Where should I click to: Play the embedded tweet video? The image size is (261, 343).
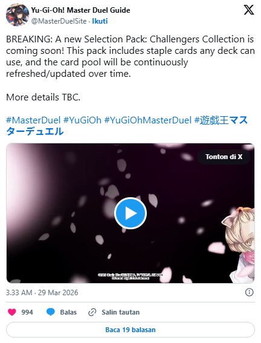click(130, 214)
